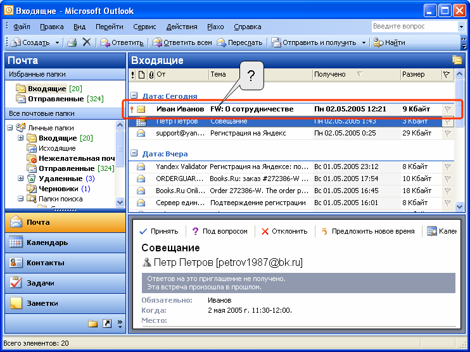Toggle flag on support@yan... message
This screenshot has height=352, width=470.
pos(448,133)
